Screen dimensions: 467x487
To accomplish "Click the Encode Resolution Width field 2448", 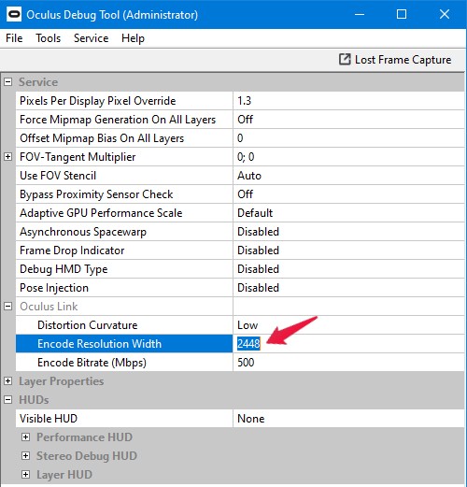I will coord(348,344).
